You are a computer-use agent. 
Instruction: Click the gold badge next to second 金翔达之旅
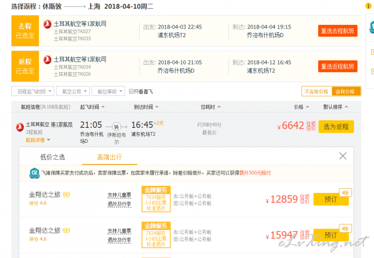(x=66, y=230)
